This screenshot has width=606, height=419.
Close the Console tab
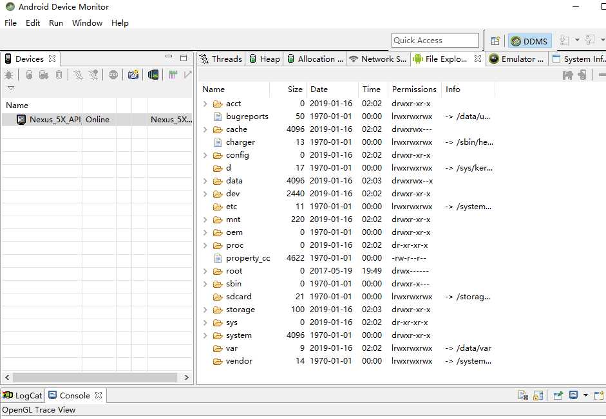99,395
